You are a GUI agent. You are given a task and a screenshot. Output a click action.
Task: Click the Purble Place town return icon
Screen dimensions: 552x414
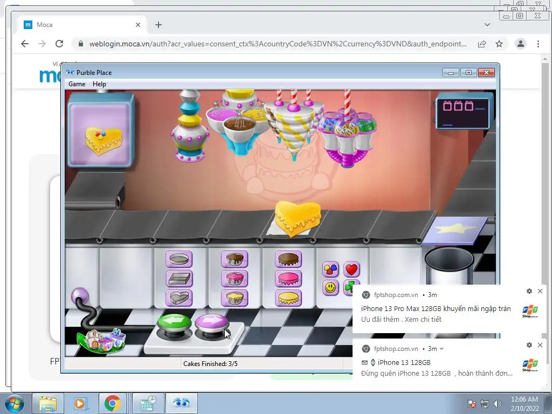point(101,340)
